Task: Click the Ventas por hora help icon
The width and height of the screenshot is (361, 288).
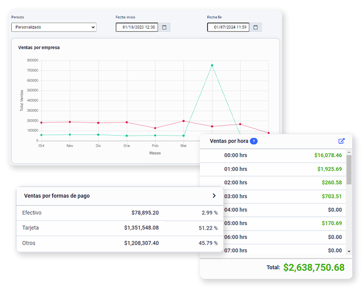Action: (x=253, y=141)
